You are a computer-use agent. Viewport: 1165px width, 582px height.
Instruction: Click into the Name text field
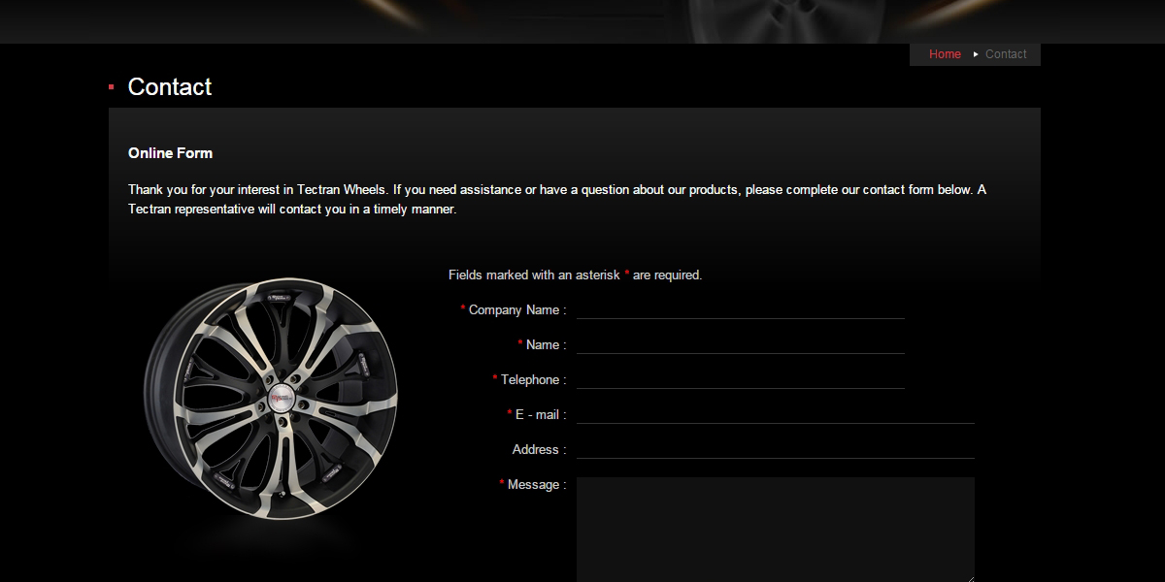pyautogui.click(x=741, y=344)
